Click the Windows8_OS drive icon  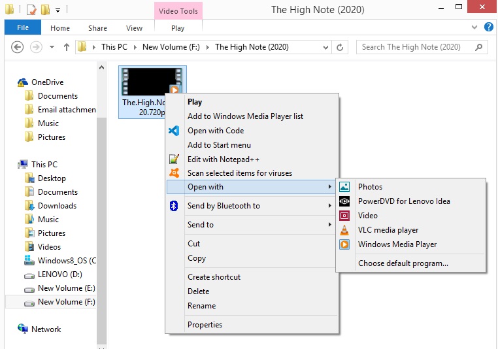29,260
